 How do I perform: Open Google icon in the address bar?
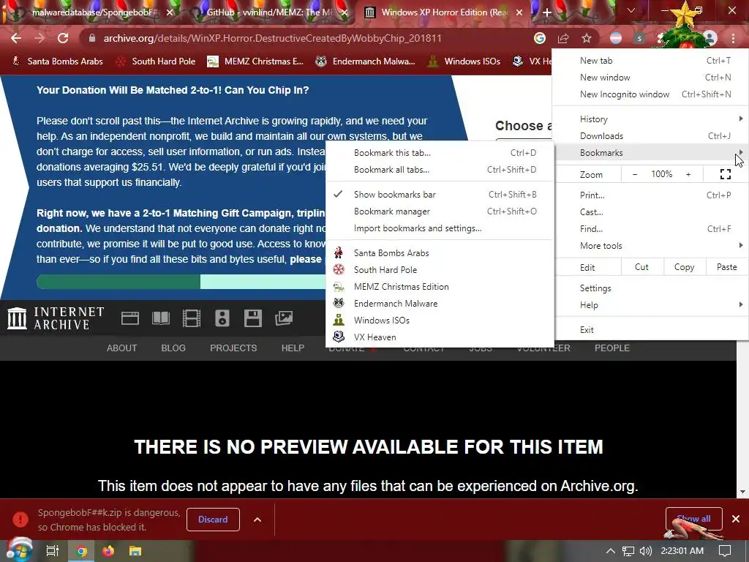tap(540, 38)
